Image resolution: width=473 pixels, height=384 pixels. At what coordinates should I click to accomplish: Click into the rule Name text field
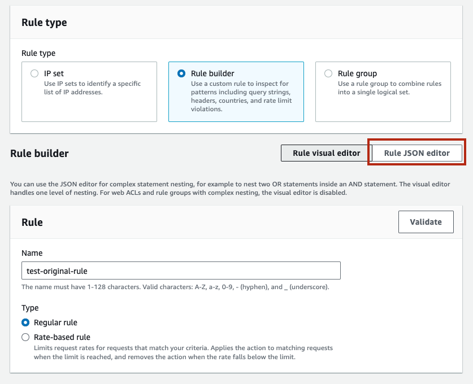point(181,270)
